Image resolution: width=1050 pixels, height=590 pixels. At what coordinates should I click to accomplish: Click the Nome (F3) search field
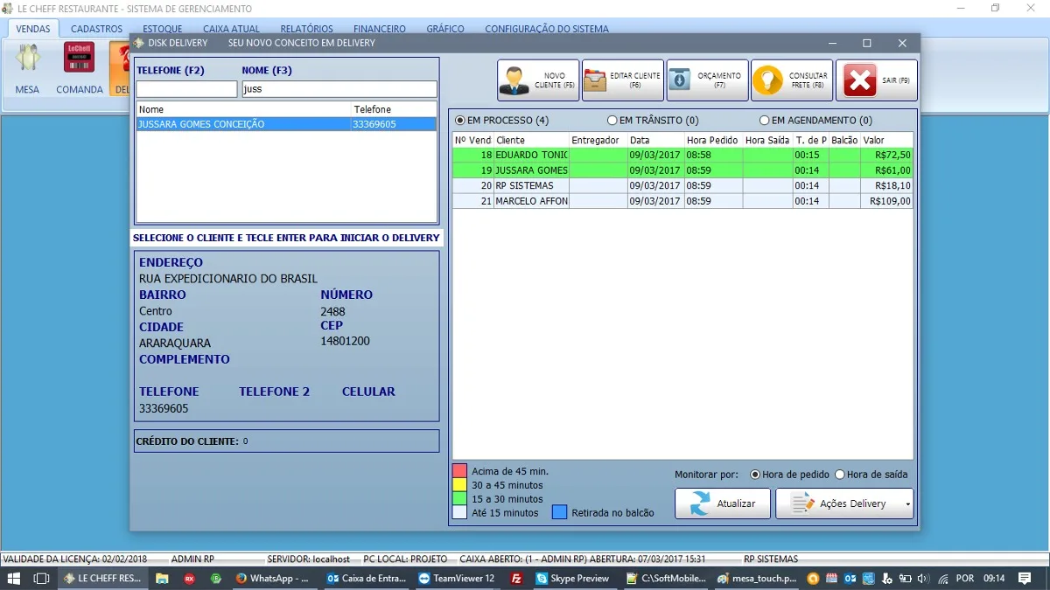click(x=339, y=89)
